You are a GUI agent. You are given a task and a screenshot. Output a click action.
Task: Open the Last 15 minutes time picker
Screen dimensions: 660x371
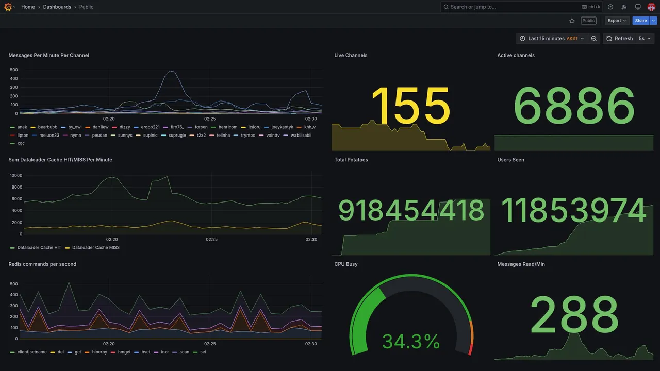click(552, 39)
